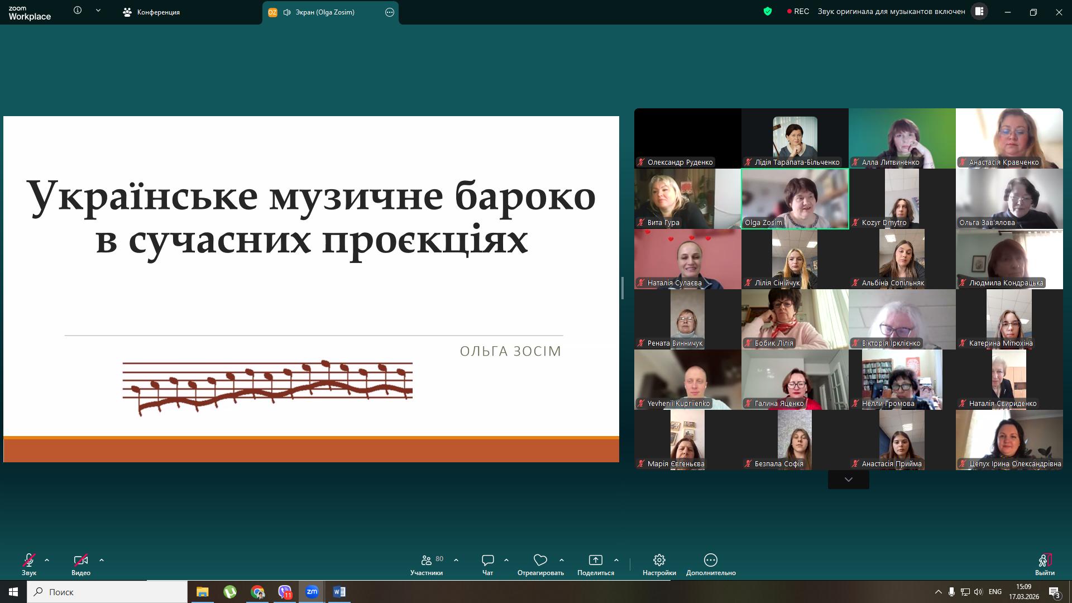Click the Share screen icon

coord(595,560)
